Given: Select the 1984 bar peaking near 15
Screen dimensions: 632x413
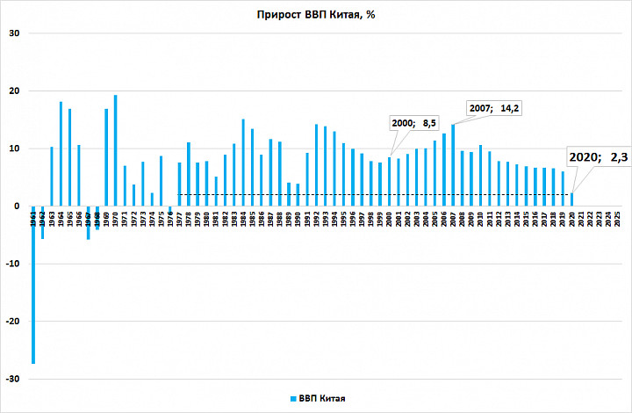Looking at the screenshot, I should pyautogui.click(x=243, y=163).
